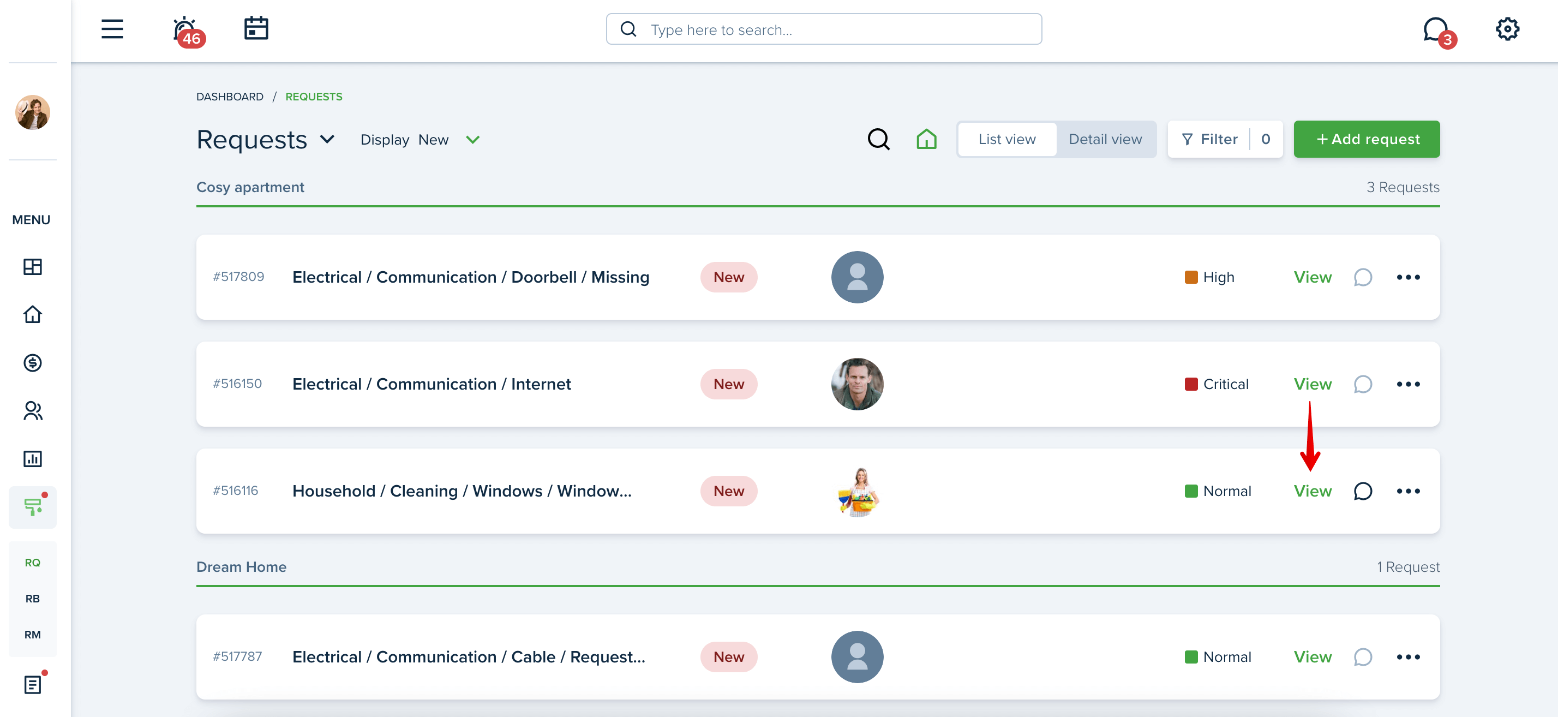
Task: Click the Add request button
Action: coord(1367,139)
